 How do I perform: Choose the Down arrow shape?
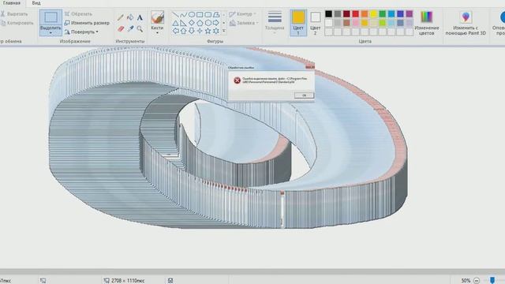click(x=192, y=32)
